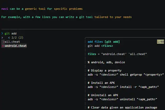Click the adb uninstall command line
The image size is (165, 110).
click(x=122, y=99)
